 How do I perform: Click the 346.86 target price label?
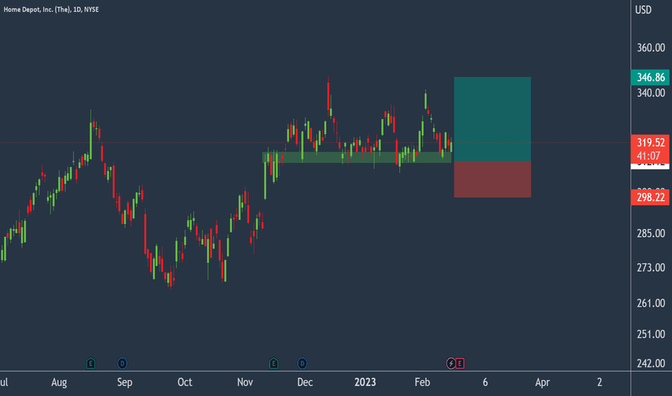point(650,78)
